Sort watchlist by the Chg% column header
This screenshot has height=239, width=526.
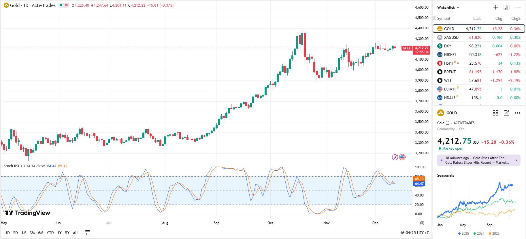[x=516, y=18]
